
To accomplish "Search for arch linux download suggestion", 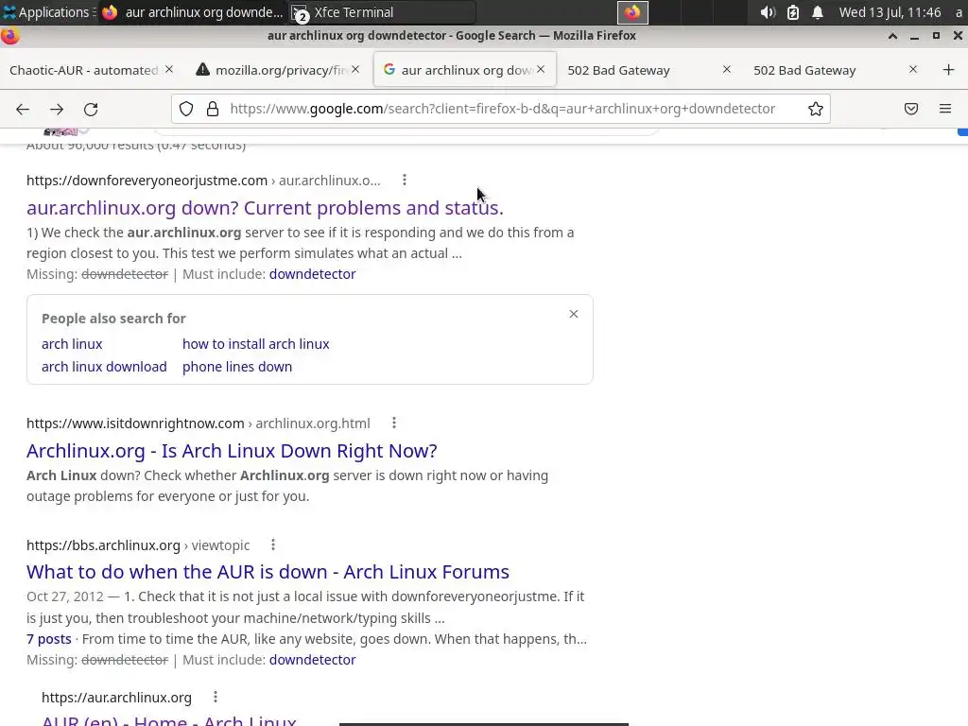I will point(104,367).
